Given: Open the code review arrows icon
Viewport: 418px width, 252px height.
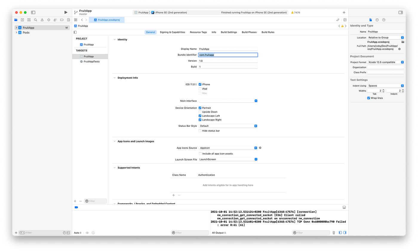Looking at the screenshot, I should point(338,20).
